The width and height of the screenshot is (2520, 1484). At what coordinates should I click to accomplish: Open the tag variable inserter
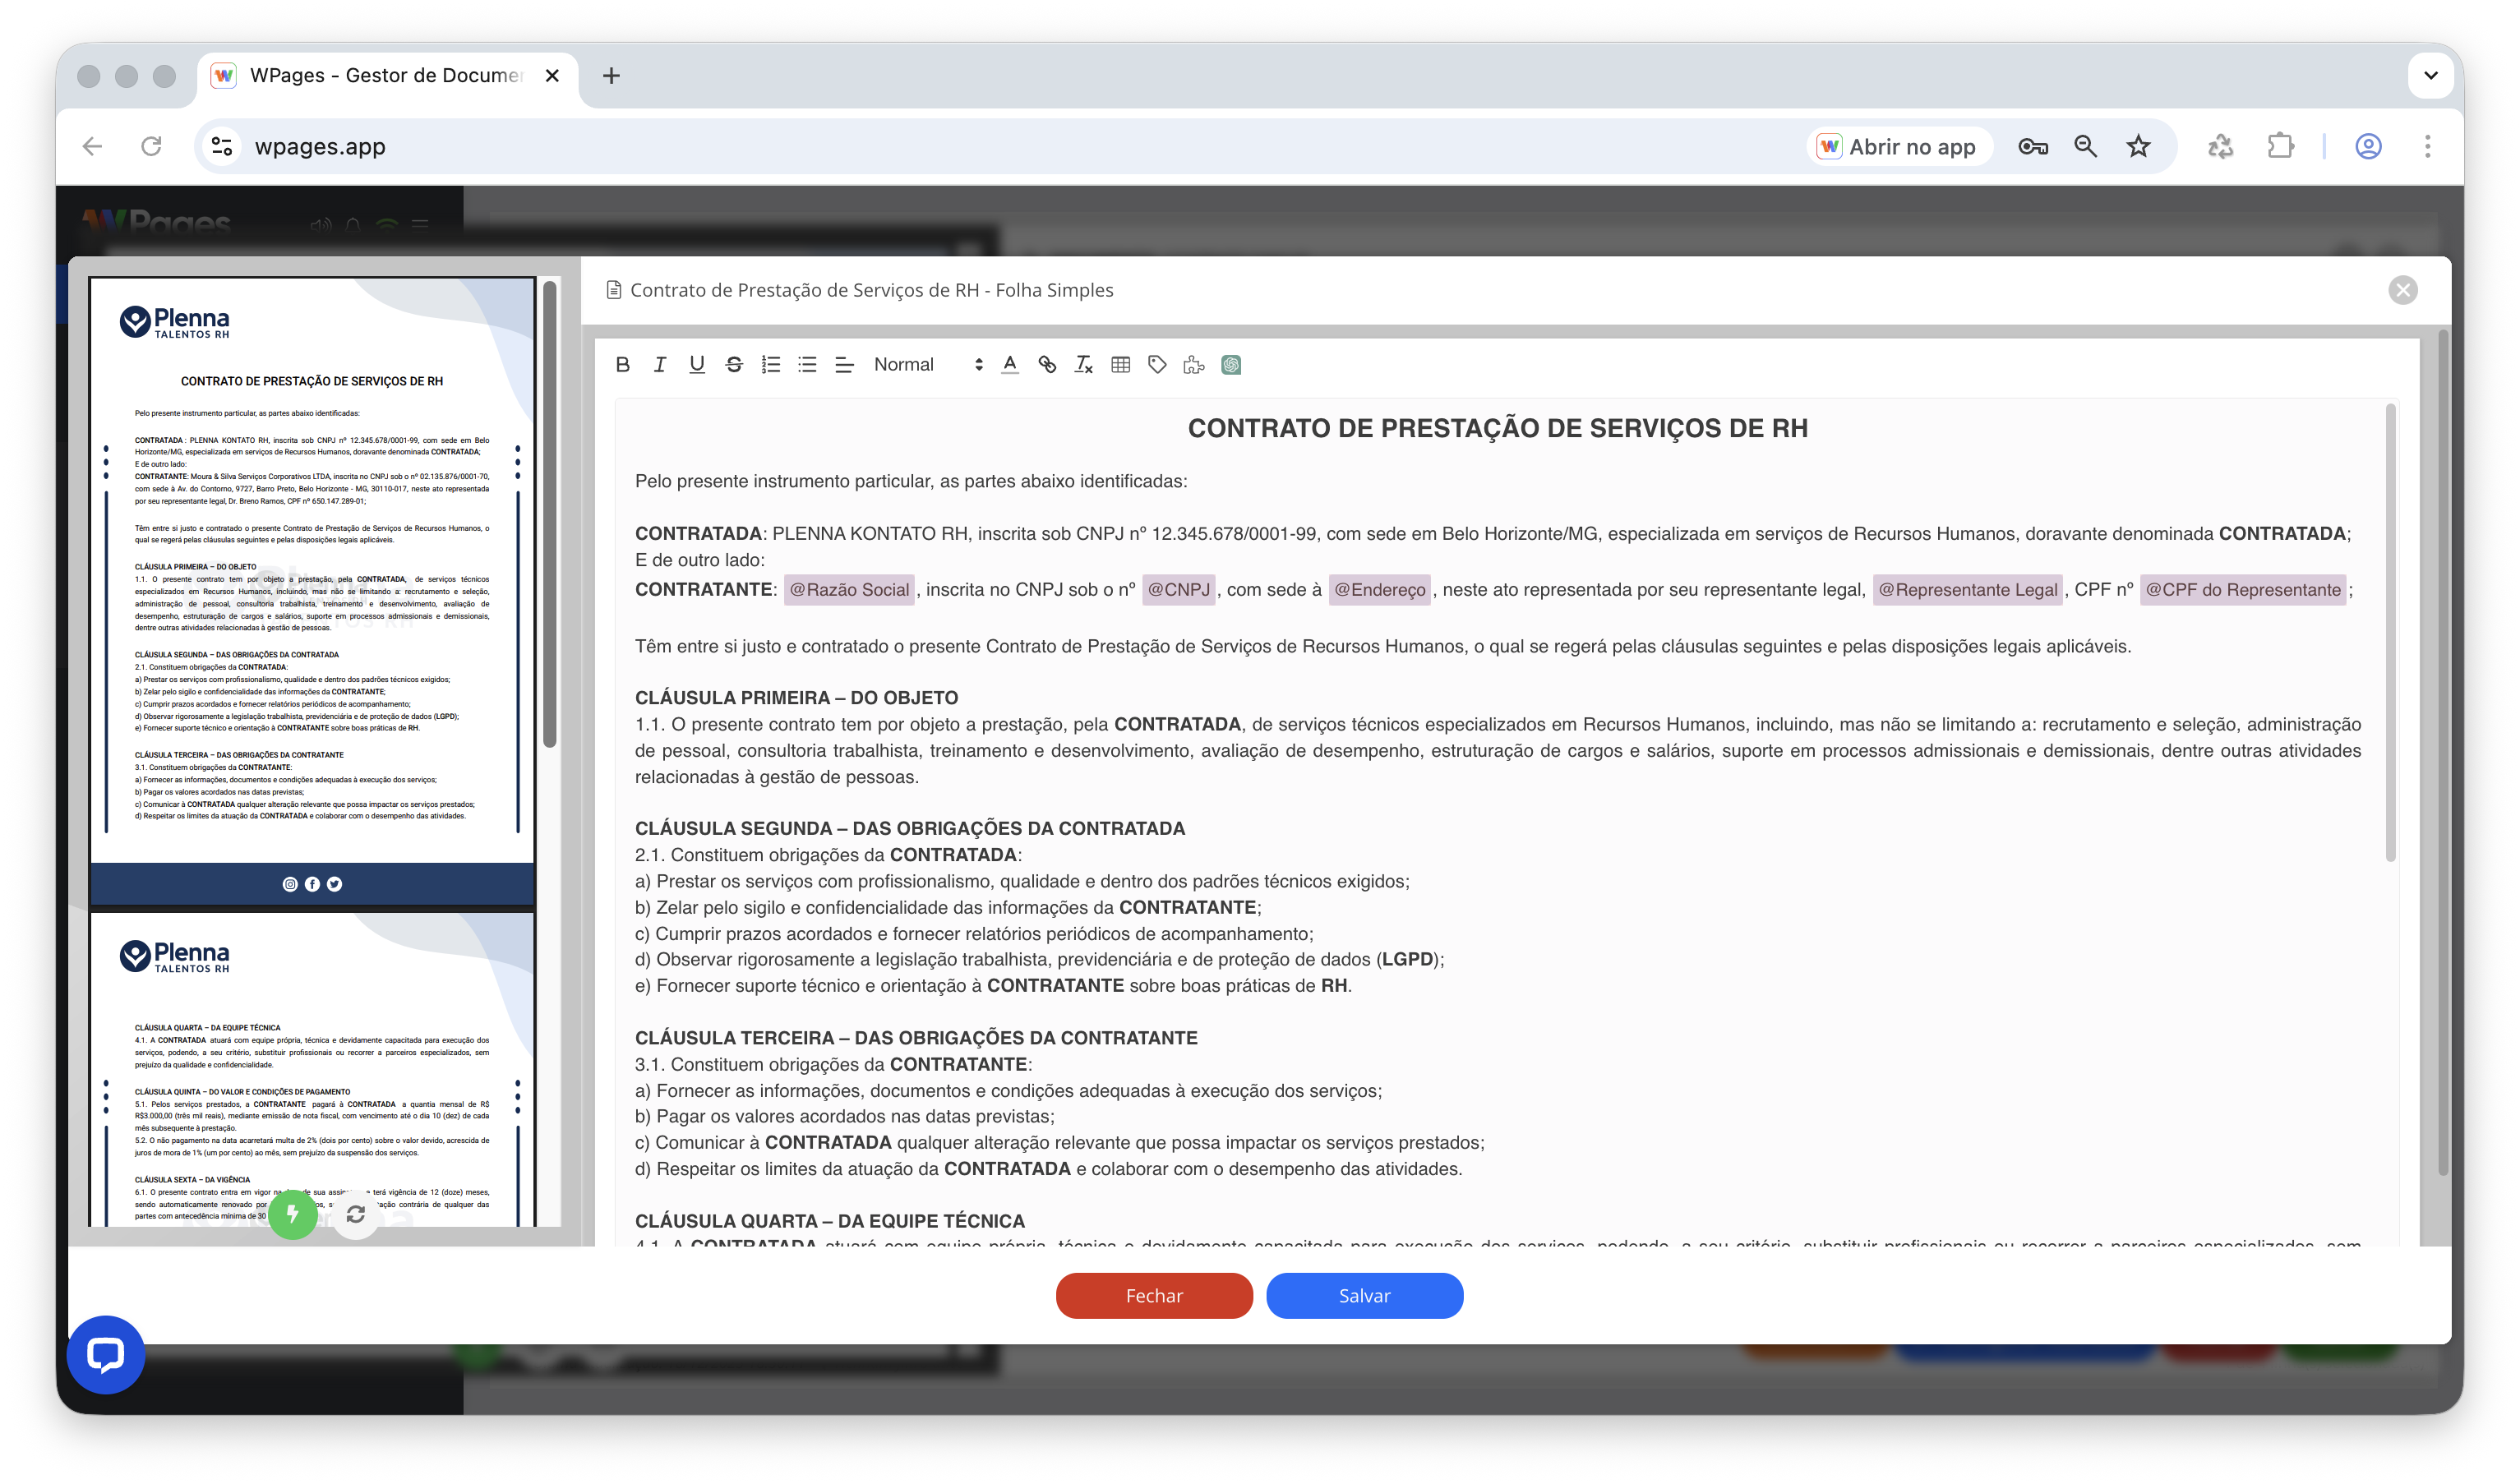click(1157, 365)
